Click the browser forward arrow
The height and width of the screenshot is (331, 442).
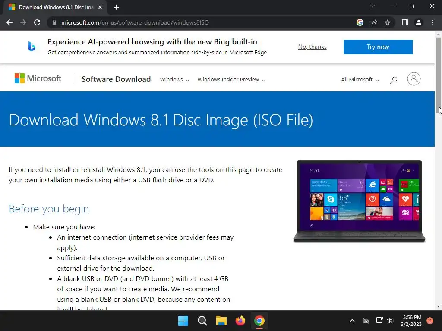pyautogui.click(x=23, y=22)
